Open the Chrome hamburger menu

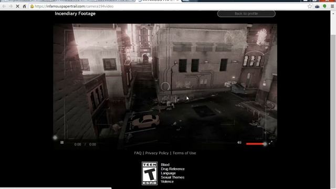tap(332, 6)
